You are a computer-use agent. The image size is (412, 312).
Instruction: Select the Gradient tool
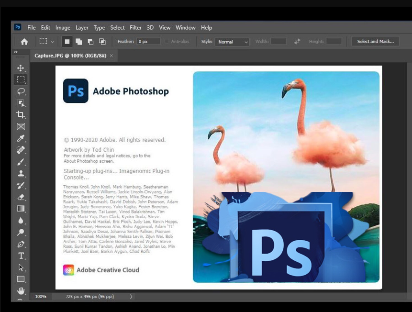pyautogui.click(x=21, y=209)
